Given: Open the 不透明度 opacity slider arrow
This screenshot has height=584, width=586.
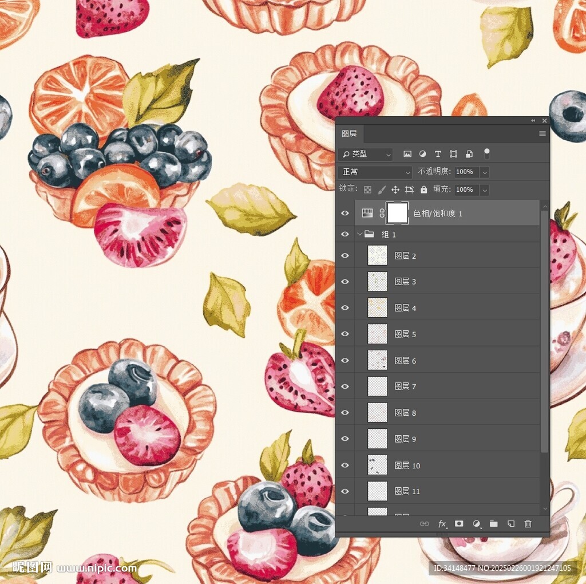Looking at the screenshot, I should click(485, 172).
